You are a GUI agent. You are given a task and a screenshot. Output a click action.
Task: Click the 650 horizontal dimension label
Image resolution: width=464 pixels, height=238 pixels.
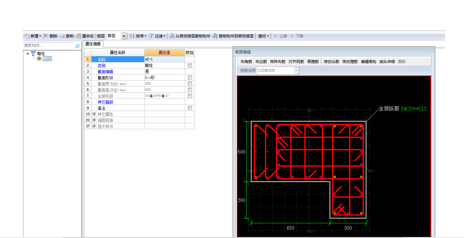click(291, 228)
